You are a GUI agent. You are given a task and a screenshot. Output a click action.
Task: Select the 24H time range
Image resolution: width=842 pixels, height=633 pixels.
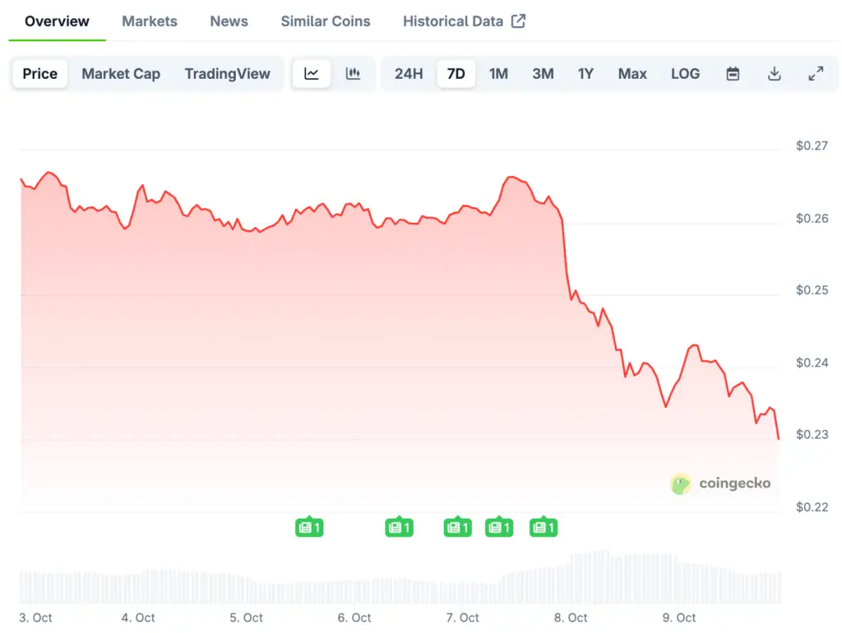409,74
